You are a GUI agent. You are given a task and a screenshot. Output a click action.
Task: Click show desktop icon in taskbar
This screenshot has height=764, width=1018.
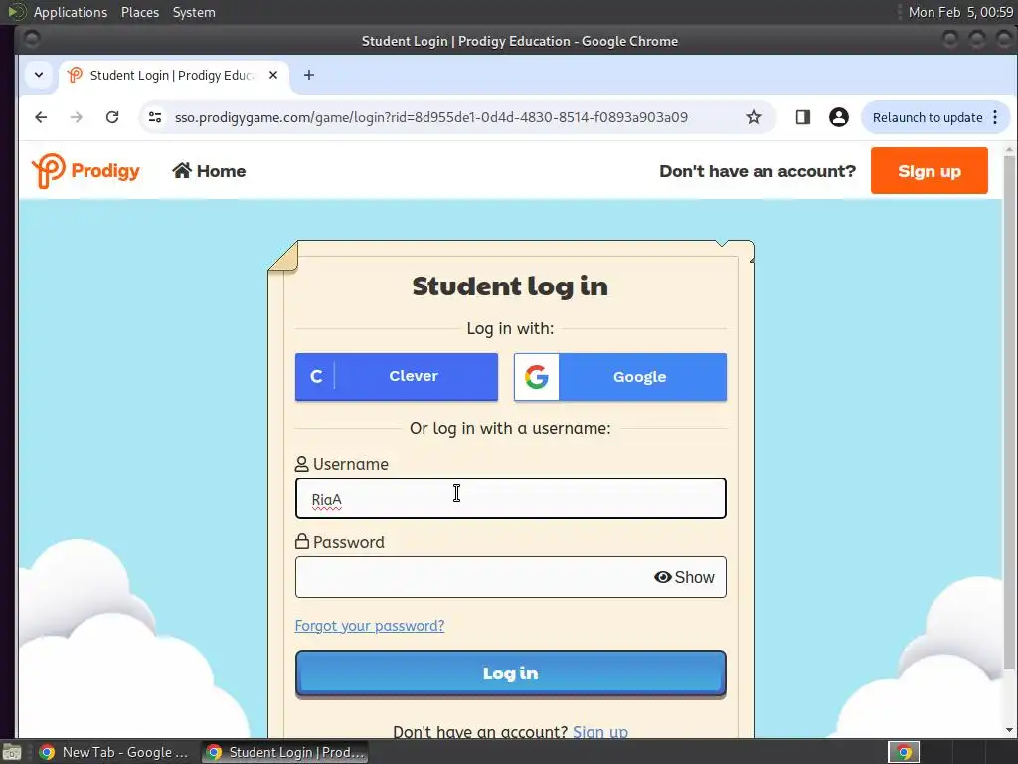point(12,752)
